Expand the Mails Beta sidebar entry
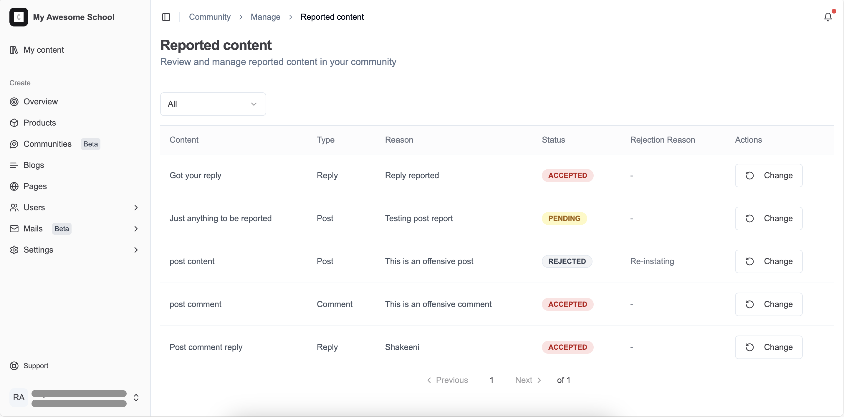Screen dimensions: 844x417 (x=136, y=228)
